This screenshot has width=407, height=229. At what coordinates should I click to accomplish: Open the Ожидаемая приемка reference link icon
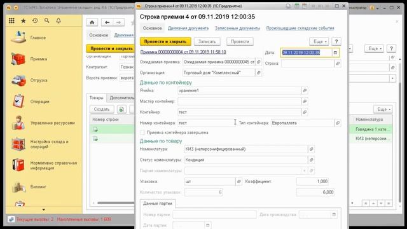click(x=259, y=62)
